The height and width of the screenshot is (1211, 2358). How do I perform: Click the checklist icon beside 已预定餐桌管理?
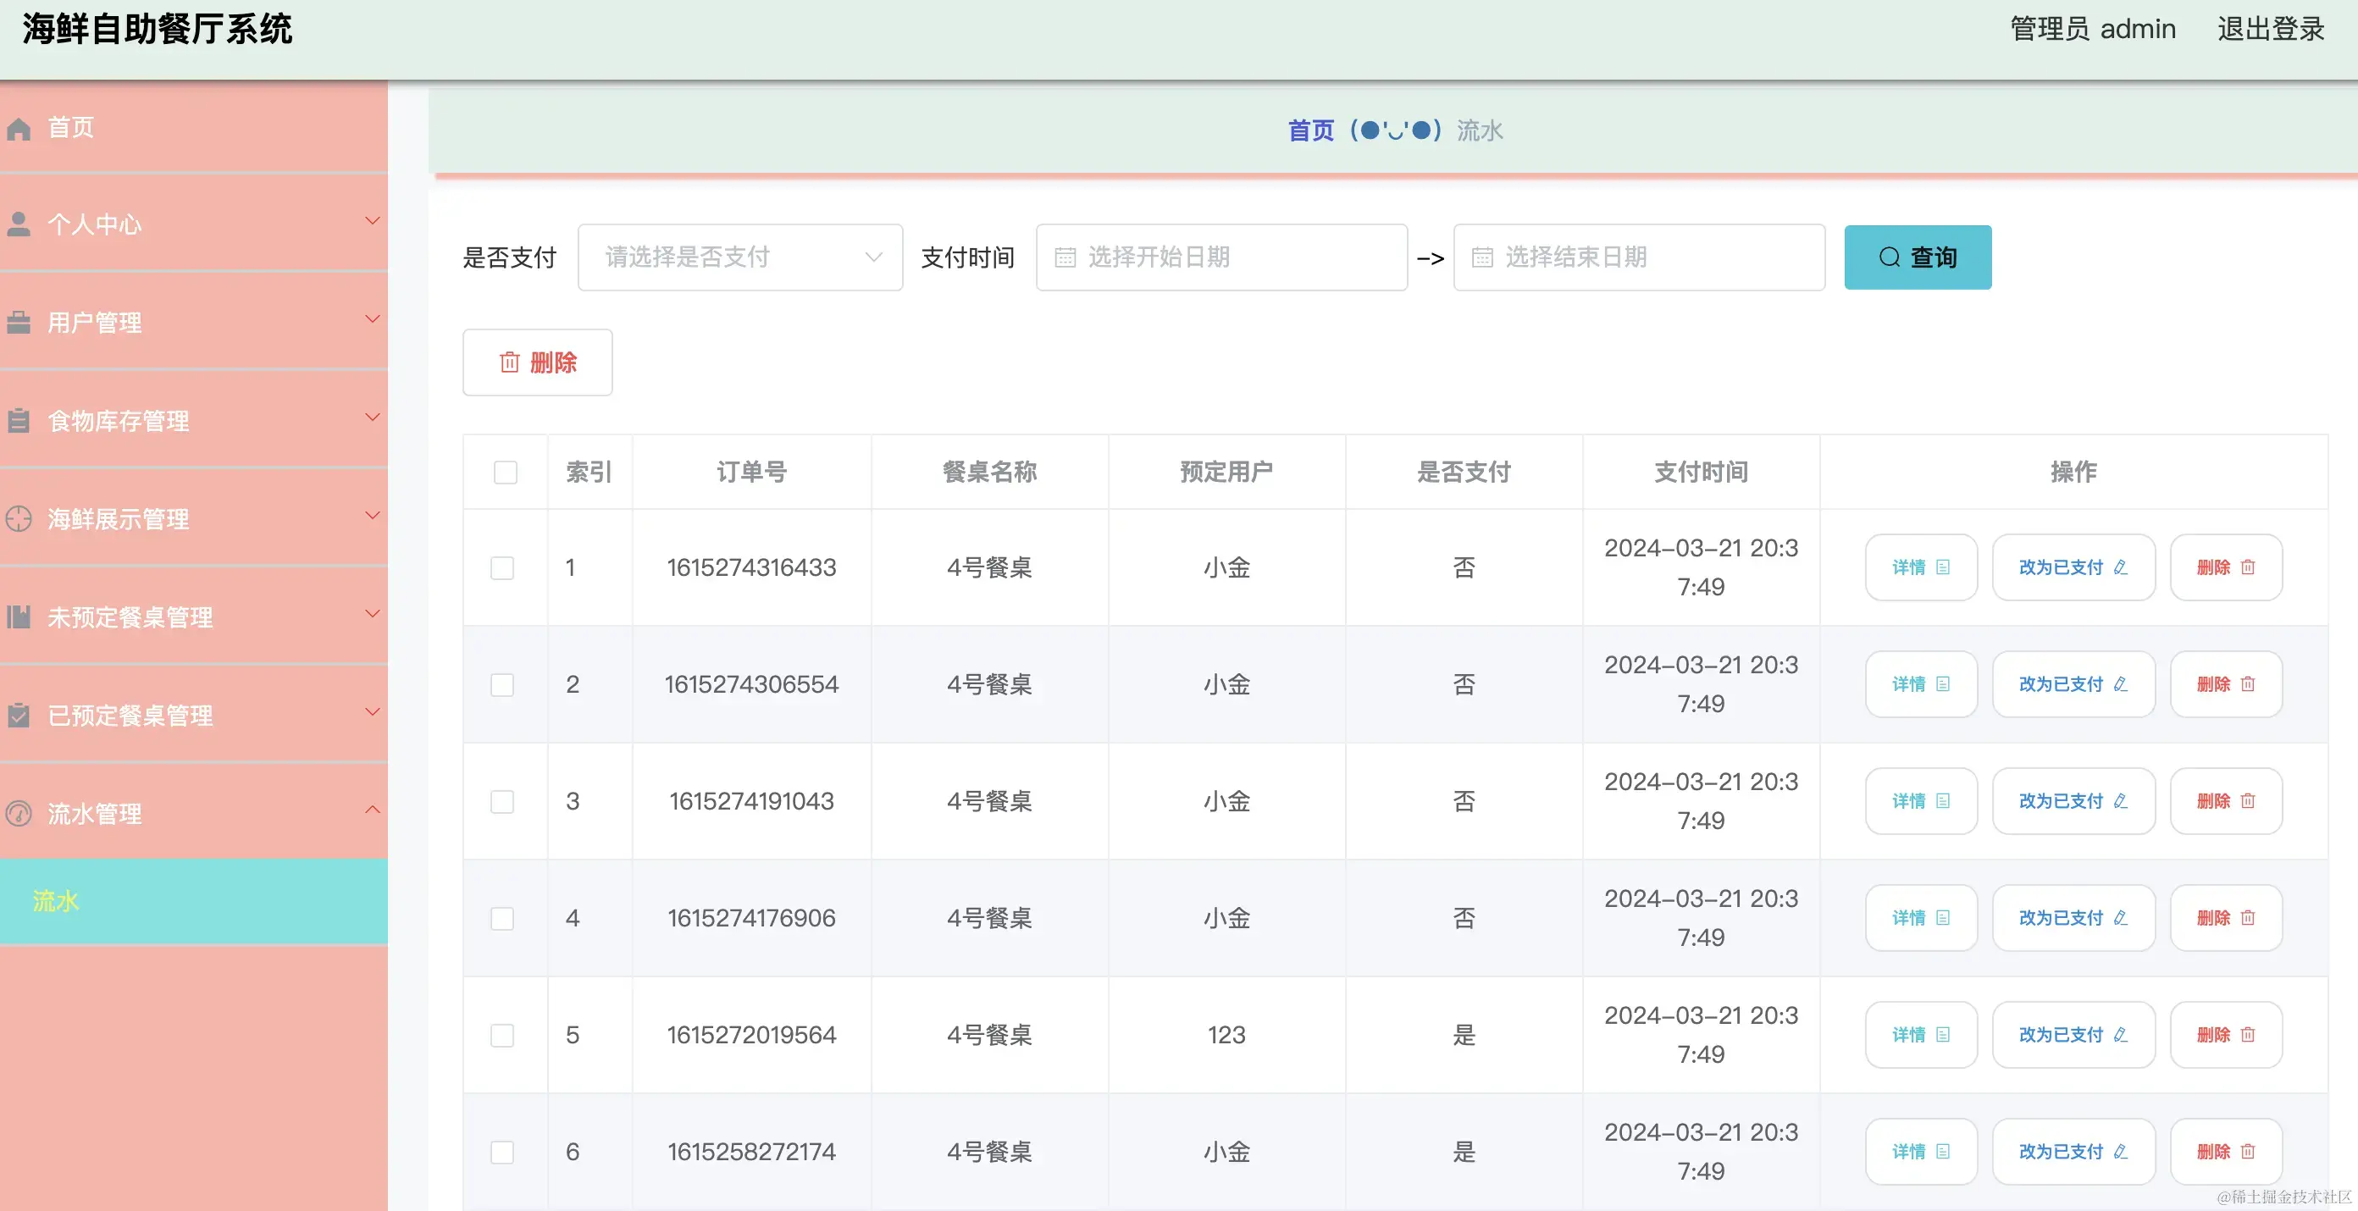(x=19, y=716)
